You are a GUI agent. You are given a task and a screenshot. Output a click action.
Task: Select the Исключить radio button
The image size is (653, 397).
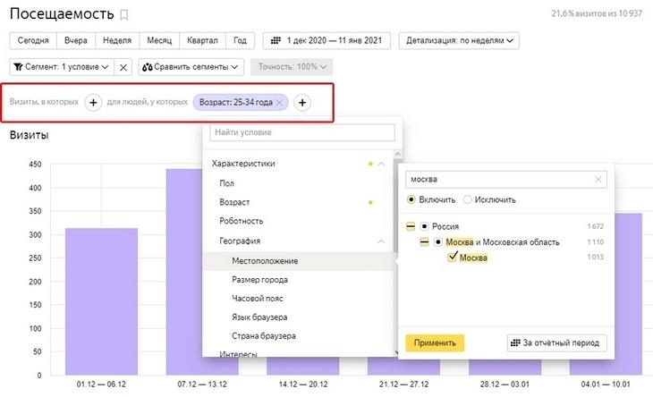pyautogui.click(x=469, y=199)
